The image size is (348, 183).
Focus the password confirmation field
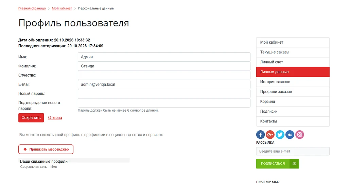[164, 103]
